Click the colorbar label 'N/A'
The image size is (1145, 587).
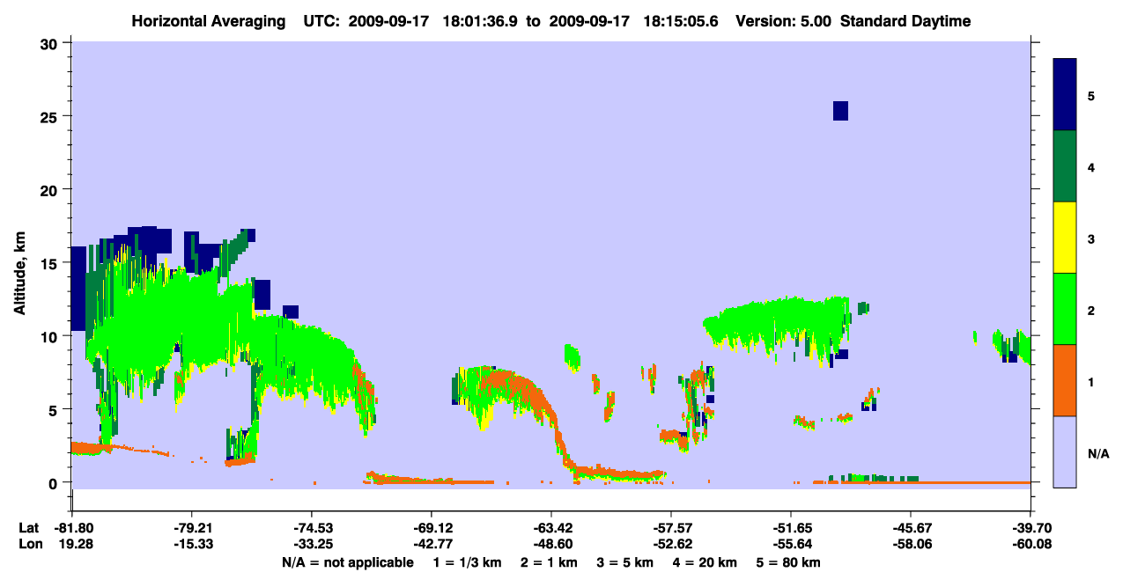pos(1097,453)
